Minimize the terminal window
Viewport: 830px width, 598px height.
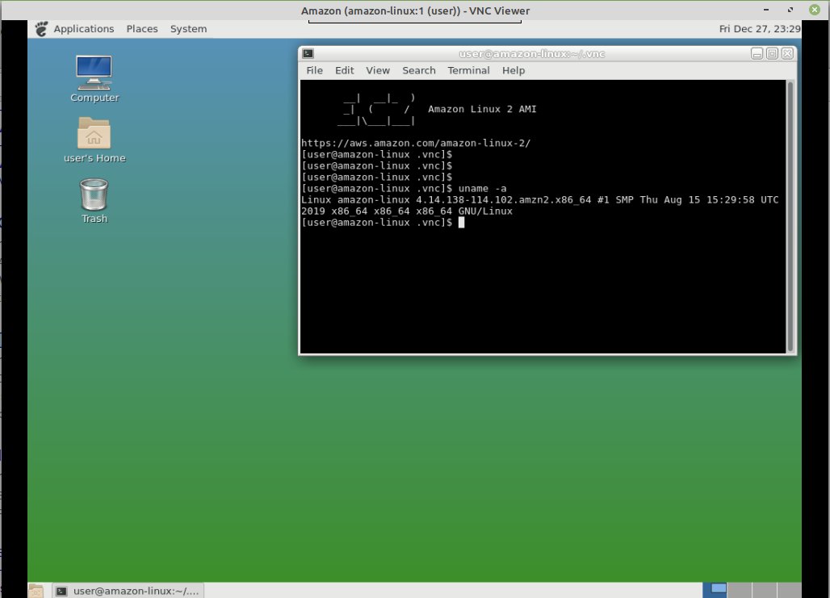click(x=757, y=53)
